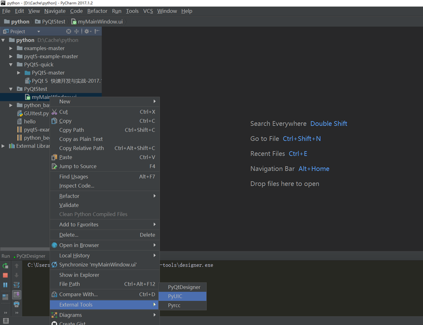This screenshot has height=325, width=423.
Task: Click the Jump to Source icon
Action: 55,166
